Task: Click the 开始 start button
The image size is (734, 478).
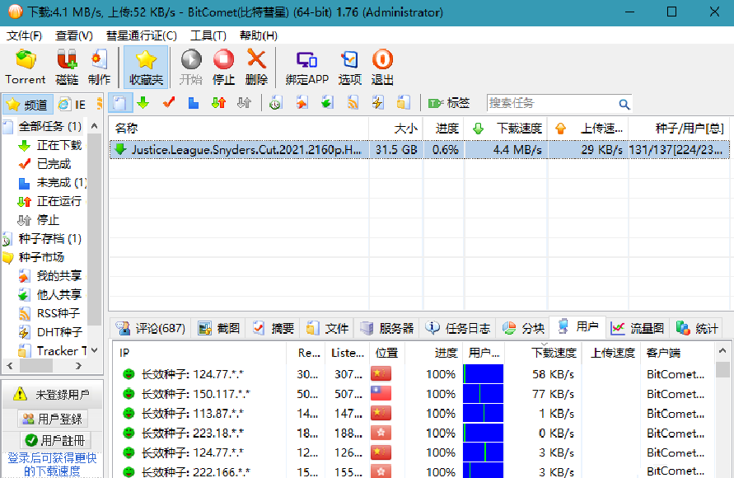Action: 191,67
